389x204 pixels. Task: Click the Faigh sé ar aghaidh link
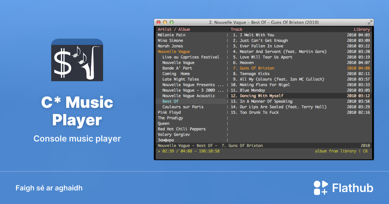tap(49, 188)
